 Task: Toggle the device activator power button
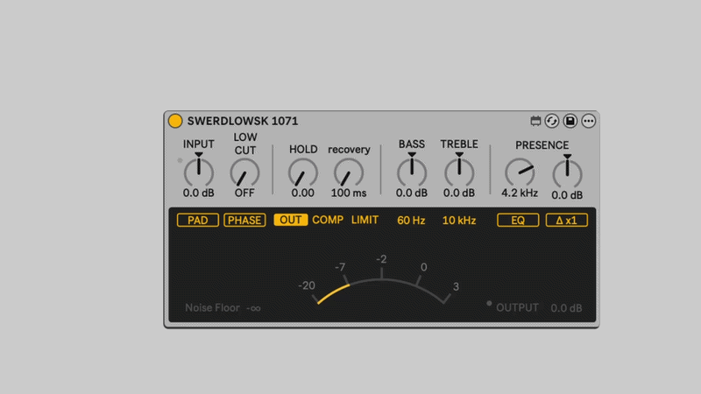(175, 121)
